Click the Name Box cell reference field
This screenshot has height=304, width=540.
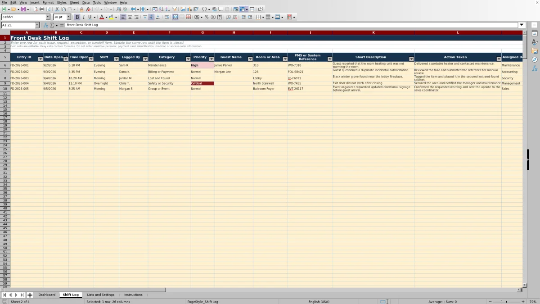pos(18,25)
